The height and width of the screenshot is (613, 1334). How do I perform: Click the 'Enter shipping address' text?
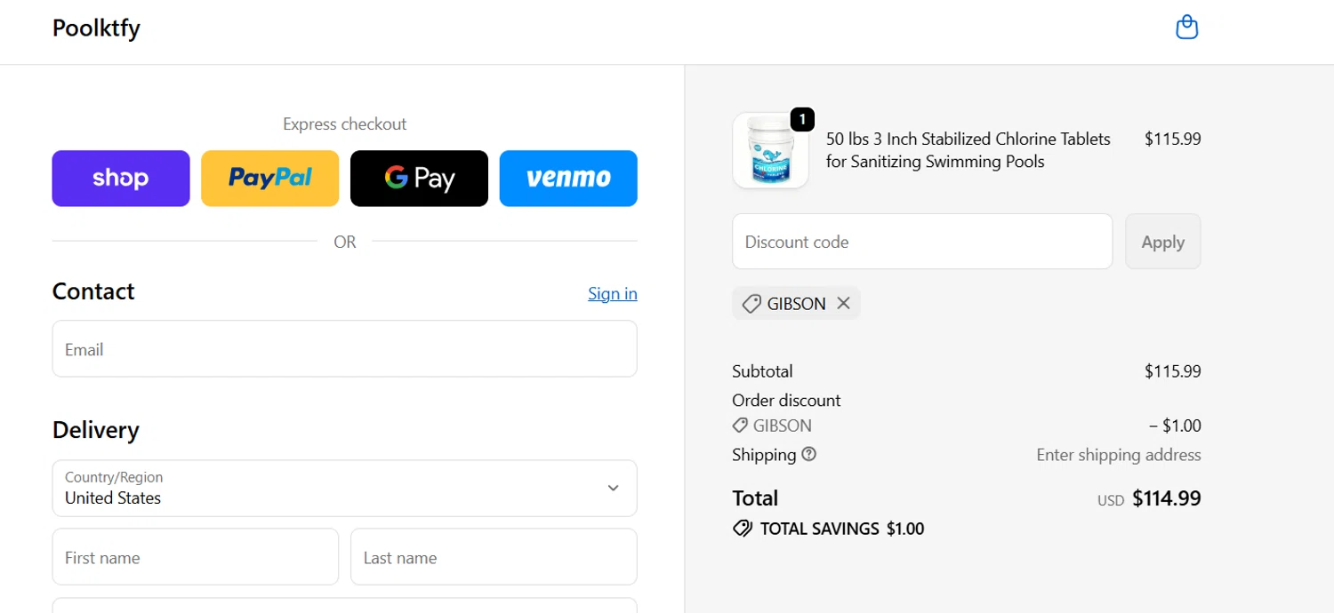(1119, 455)
